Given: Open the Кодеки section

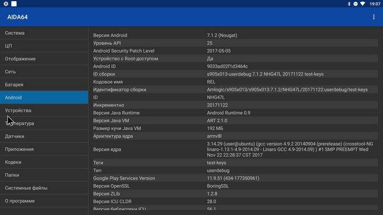Looking at the screenshot, I should (x=44, y=162).
